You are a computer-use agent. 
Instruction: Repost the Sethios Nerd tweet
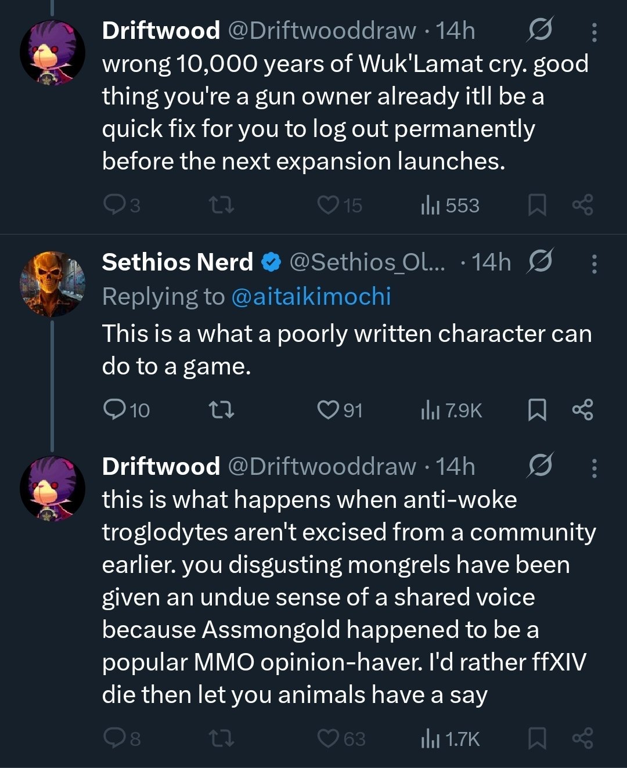pos(221,410)
